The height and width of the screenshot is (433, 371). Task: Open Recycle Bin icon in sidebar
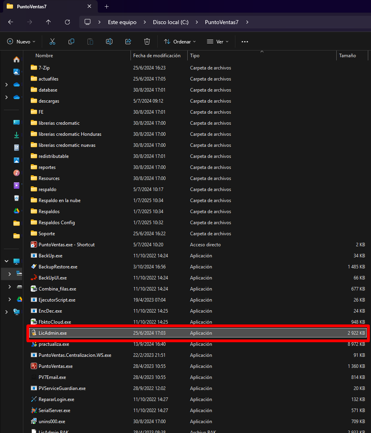[17, 198]
